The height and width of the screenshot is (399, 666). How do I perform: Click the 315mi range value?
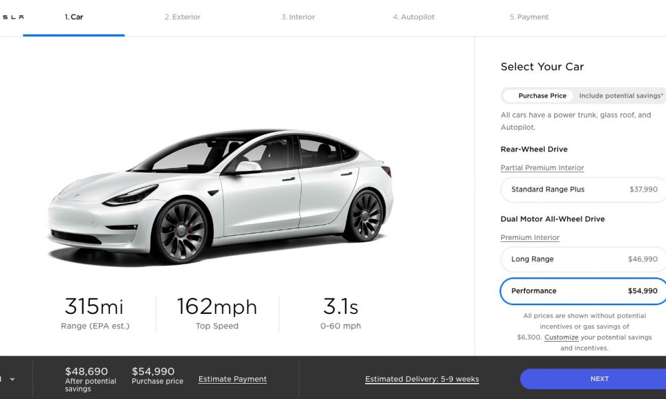[x=95, y=306]
